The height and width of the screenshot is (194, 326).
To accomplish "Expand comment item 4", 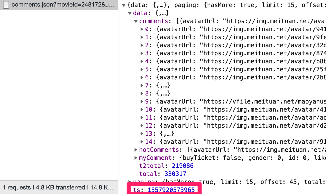I will point(142,61).
